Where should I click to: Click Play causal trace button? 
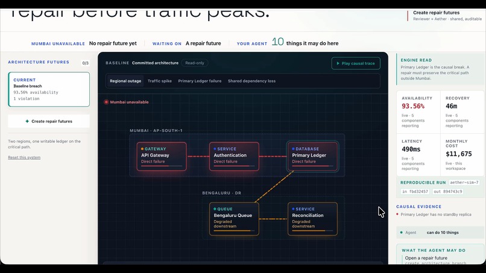356,63
